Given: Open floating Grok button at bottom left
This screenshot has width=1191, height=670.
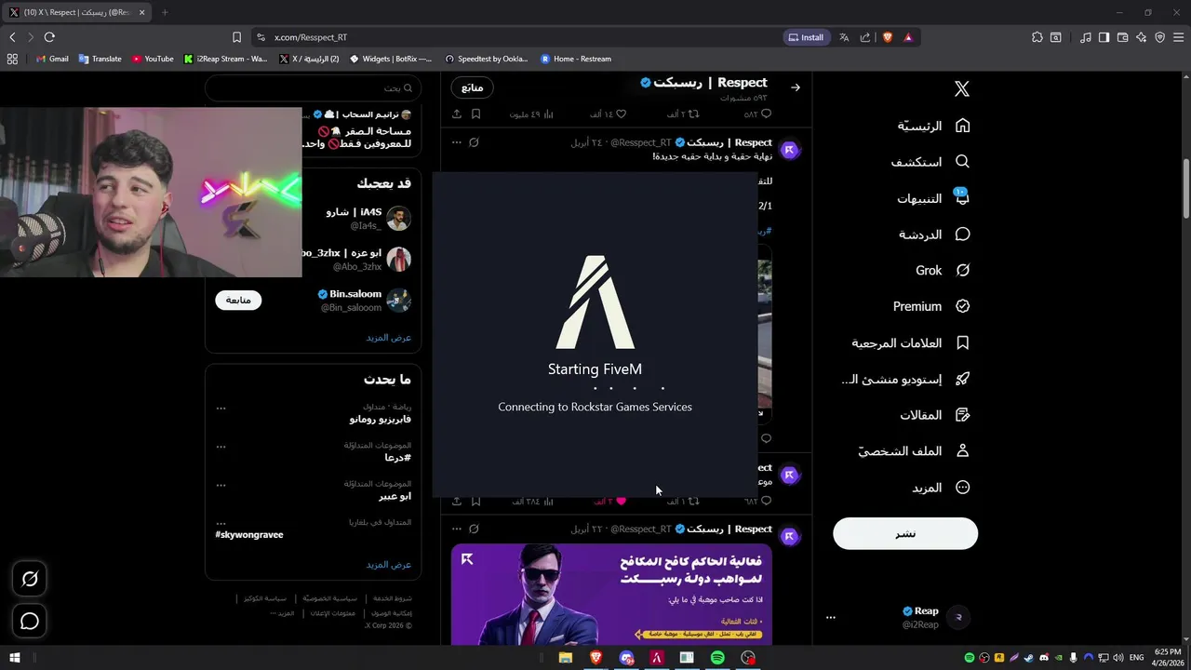Looking at the screenshot, I should click(x=30, y=579).
